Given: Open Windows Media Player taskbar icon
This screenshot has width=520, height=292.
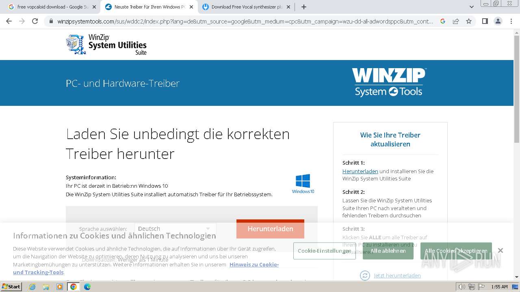Looking at the screenshot, I should (60, 287).
